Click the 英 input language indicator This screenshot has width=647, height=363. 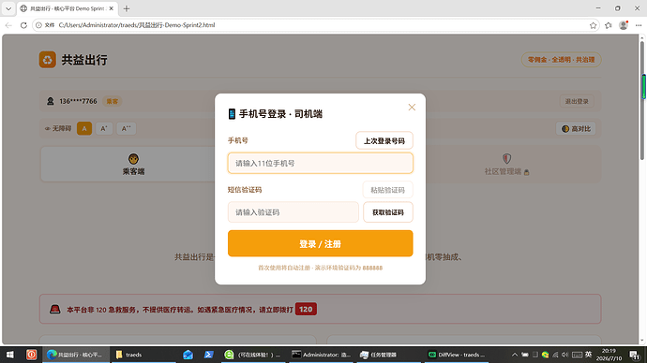(x=588, y=355)
